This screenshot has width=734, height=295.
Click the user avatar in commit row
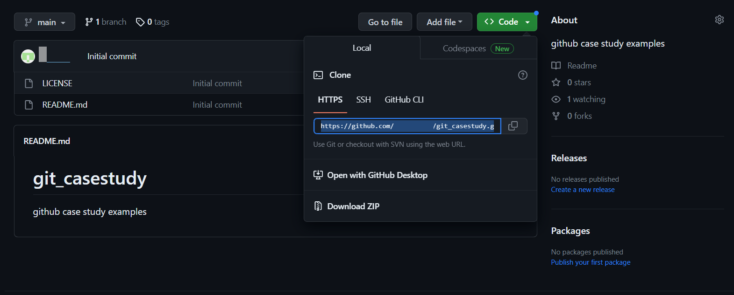coord(28,56)
